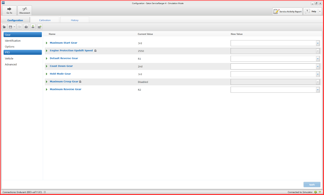Click the Help button
The width and height of the screenshot is (324, 195).
[x=311, y=11]
